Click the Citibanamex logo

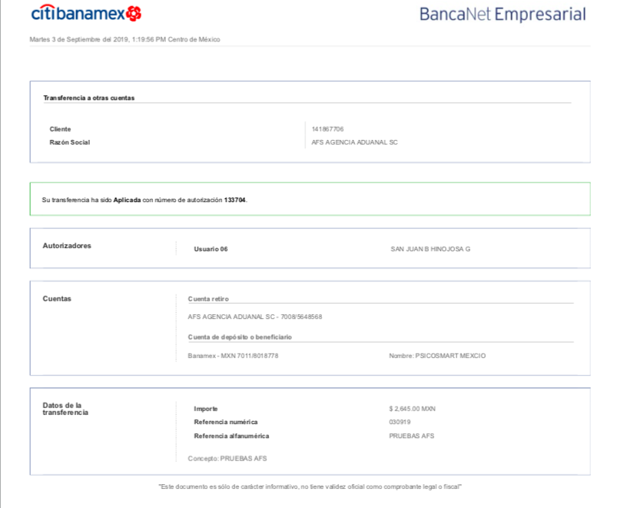(x=86, y=13)
